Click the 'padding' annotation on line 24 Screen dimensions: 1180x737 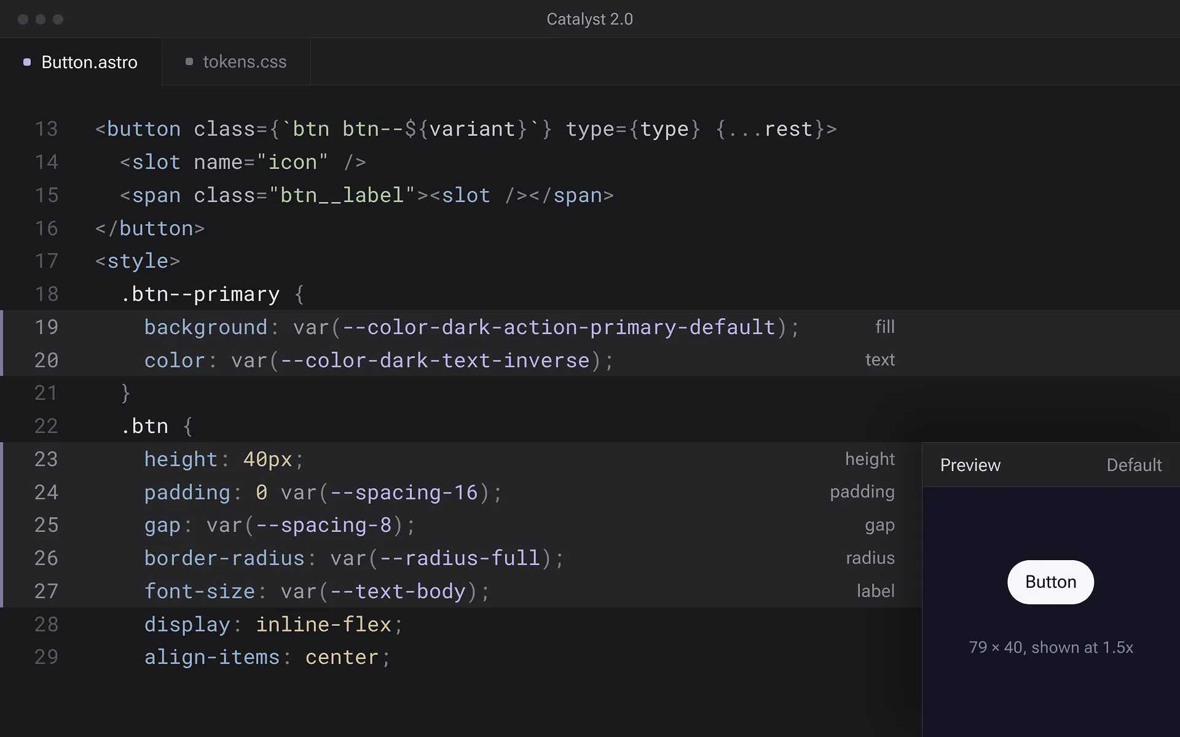862,492
